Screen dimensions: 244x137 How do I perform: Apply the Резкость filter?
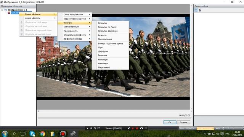click(110, 35)
